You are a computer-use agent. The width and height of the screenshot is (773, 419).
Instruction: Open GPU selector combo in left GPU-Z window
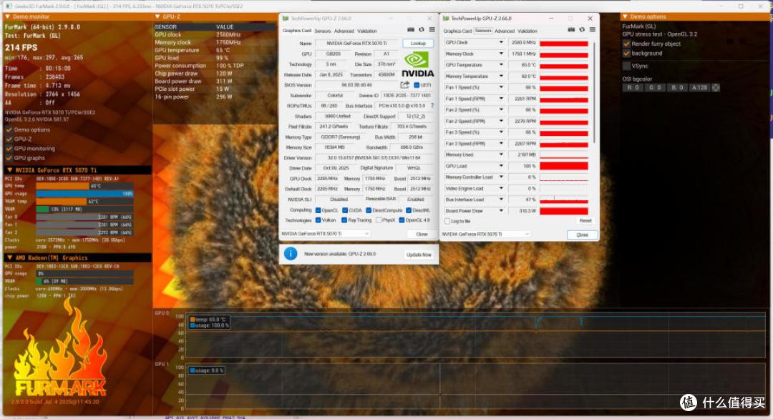click(326, 234)
